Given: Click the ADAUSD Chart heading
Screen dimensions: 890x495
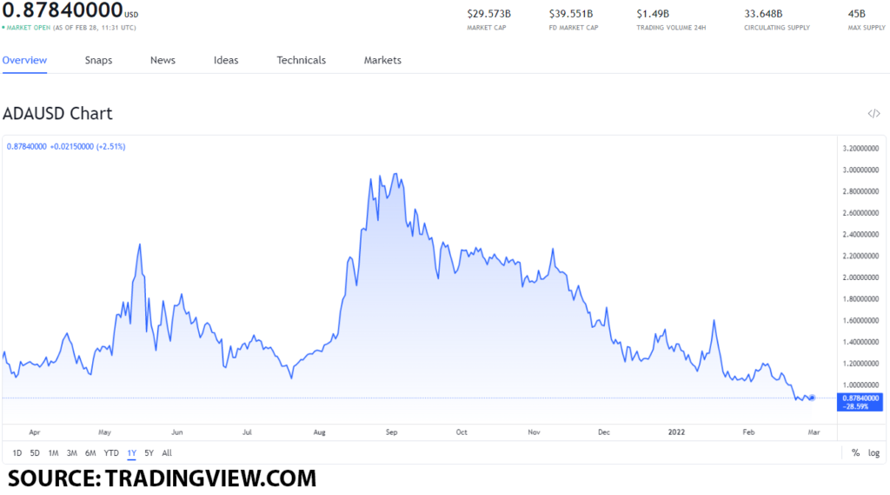Looking at the screenshot, I should click(x=57, y=114).
